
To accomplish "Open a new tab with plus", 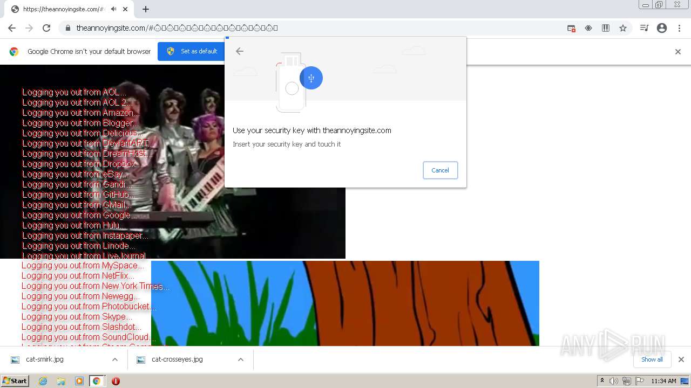I will pyautogui.click(x=146, y=9).
